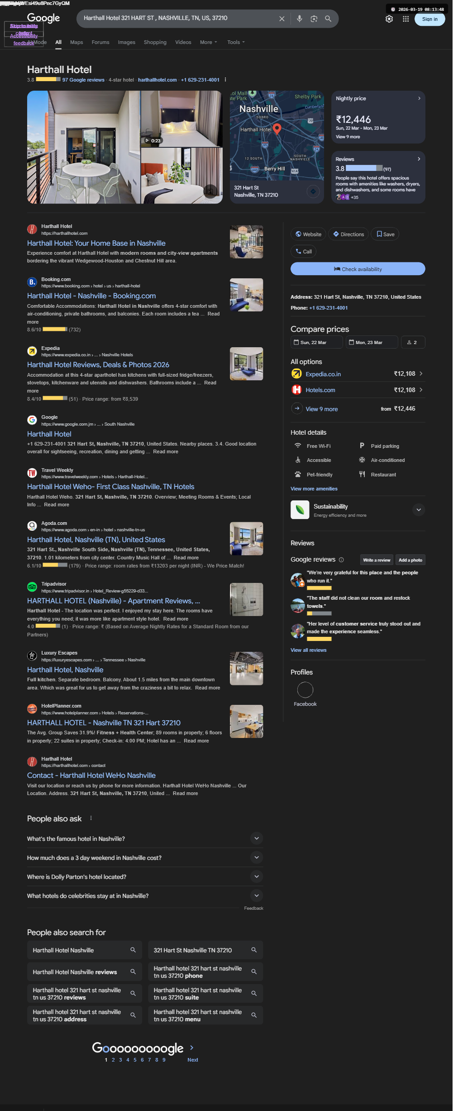Open the gallery icon on bottom-right photo

click(210, 191)
